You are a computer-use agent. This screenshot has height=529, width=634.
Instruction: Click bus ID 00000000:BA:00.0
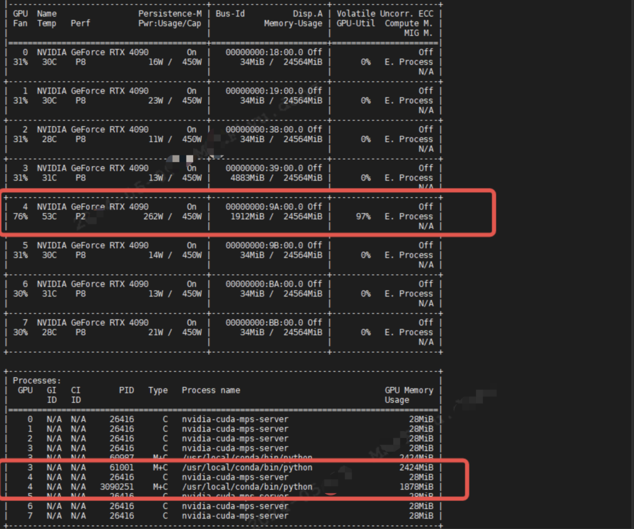pyautogui.click(x=264, y=284)
